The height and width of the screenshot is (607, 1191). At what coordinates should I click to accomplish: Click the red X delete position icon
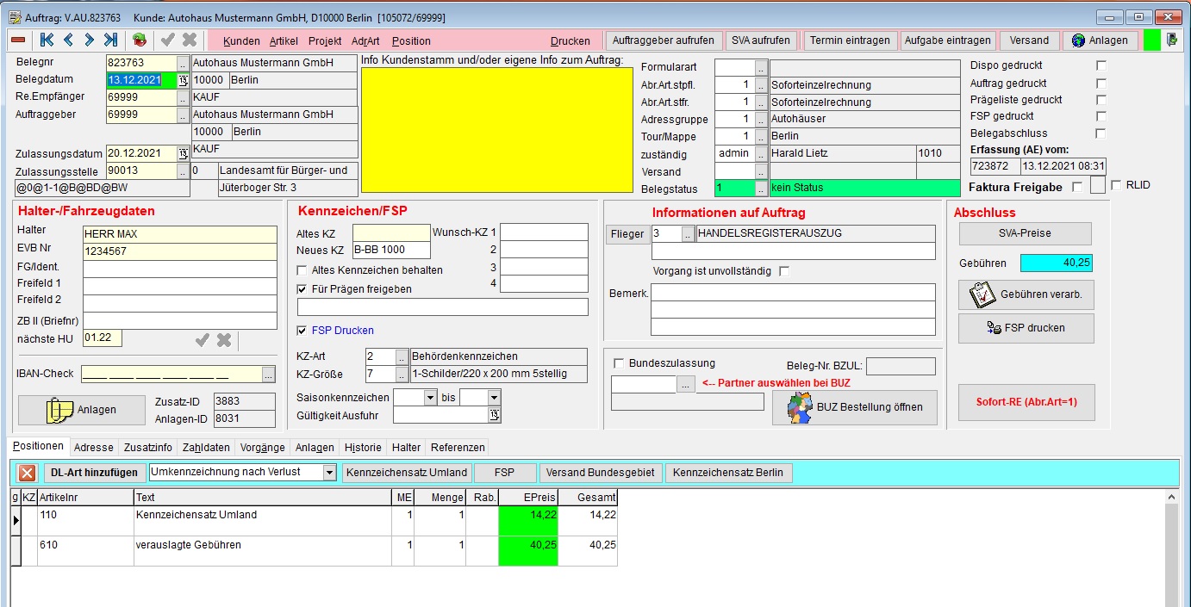tap(28, 473)
